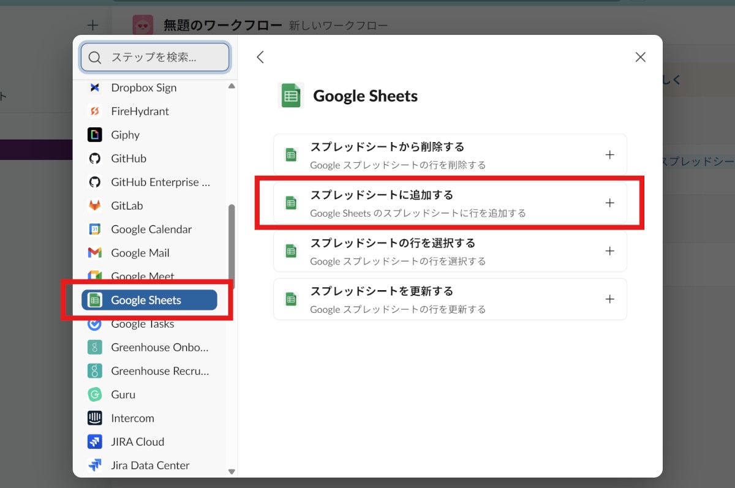Click the JIRA Cloud icon
This screenshot has width=735, height=488.
[x=94, y=441]
